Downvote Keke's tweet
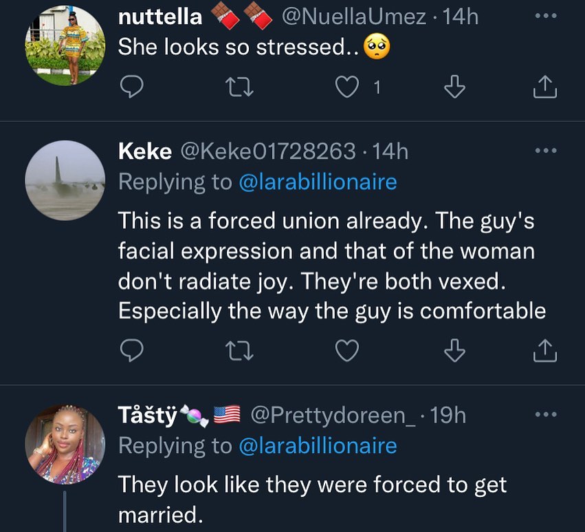 coord(454,351)
